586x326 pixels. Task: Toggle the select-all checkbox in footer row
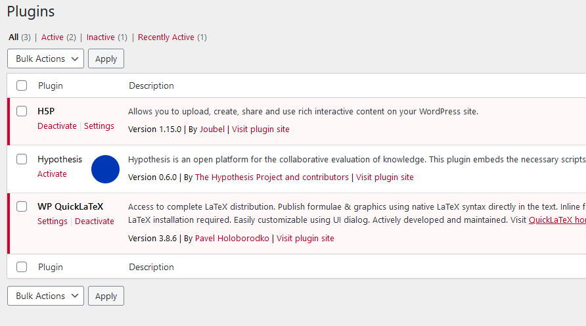22,267
